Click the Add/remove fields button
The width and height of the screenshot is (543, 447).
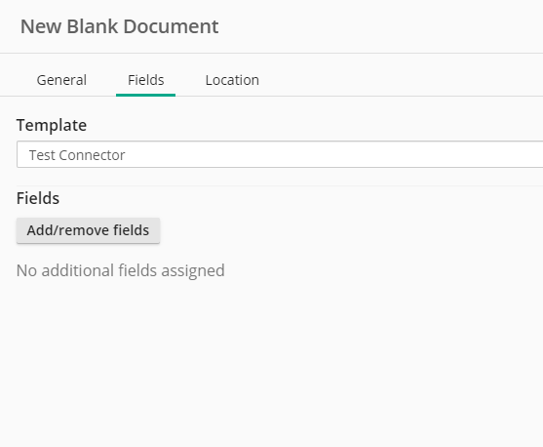[x=88, y=230]
